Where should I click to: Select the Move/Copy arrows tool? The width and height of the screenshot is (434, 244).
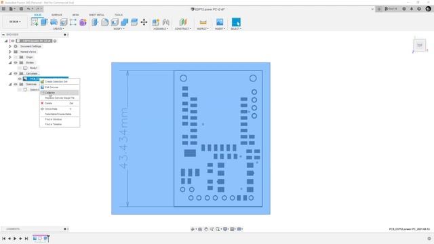click(144, 22)
